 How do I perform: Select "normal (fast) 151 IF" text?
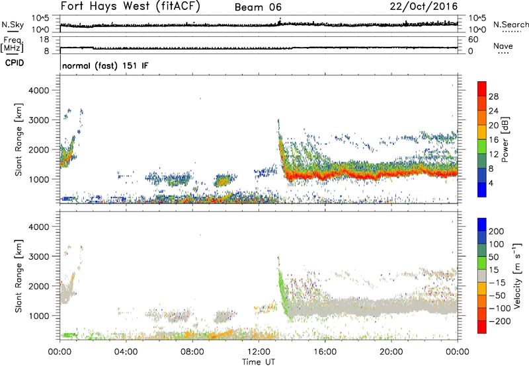tap(105, 65)
